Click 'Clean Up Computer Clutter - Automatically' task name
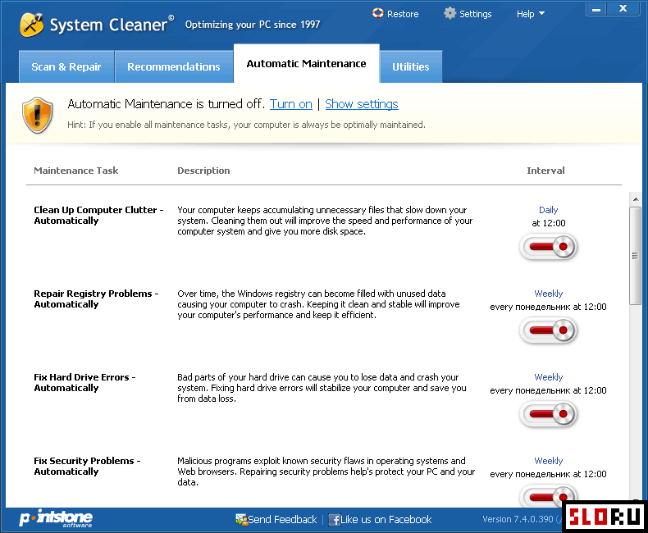Screen dimensions: 648x533 98,216
